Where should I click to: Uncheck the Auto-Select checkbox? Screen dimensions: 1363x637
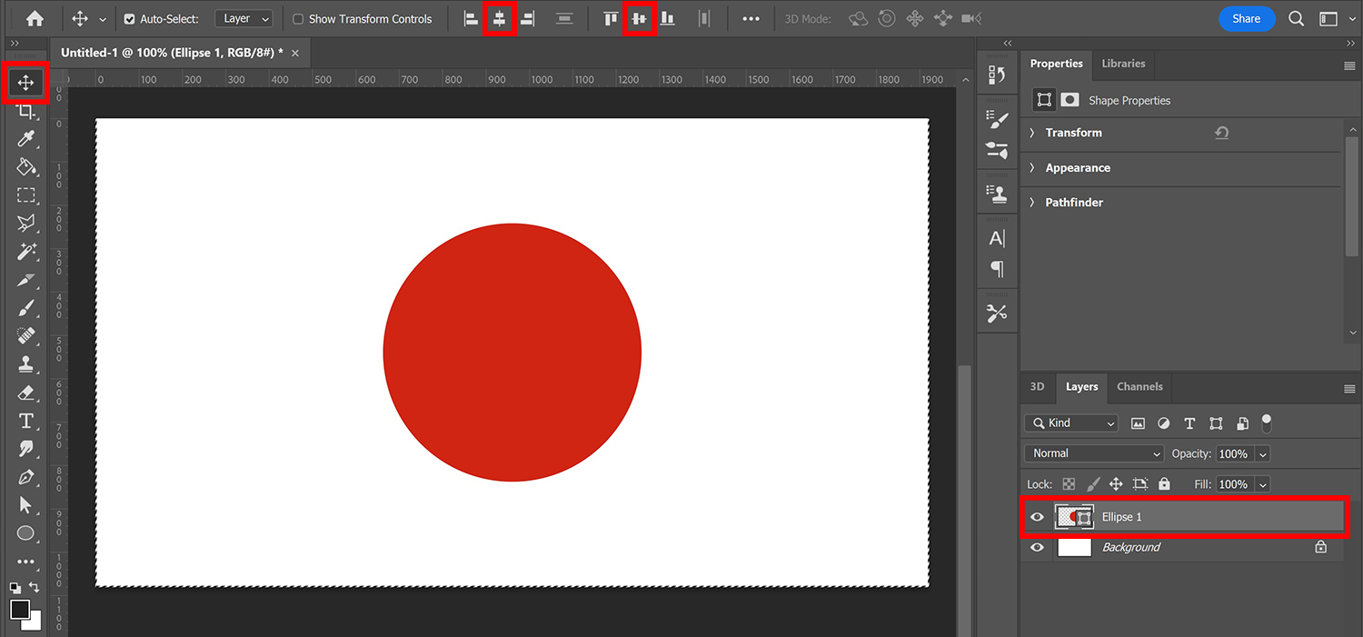pos(129,19)
